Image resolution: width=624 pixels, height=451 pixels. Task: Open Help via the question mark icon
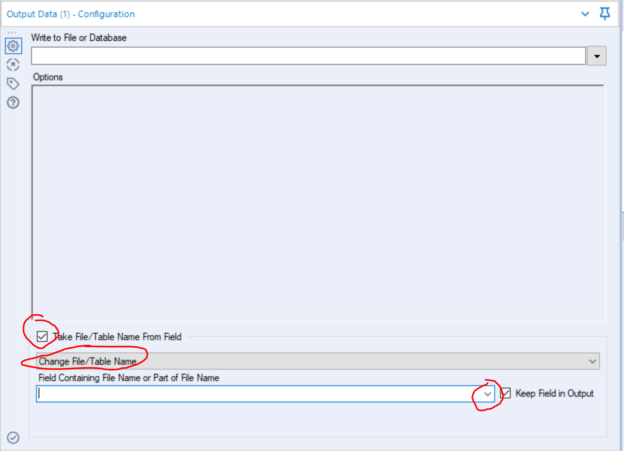tap(13, 103)
